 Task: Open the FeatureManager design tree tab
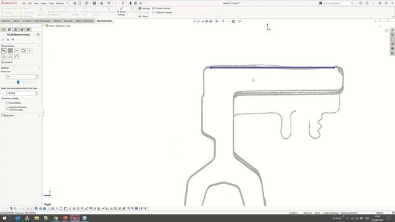tap(4, 30)
